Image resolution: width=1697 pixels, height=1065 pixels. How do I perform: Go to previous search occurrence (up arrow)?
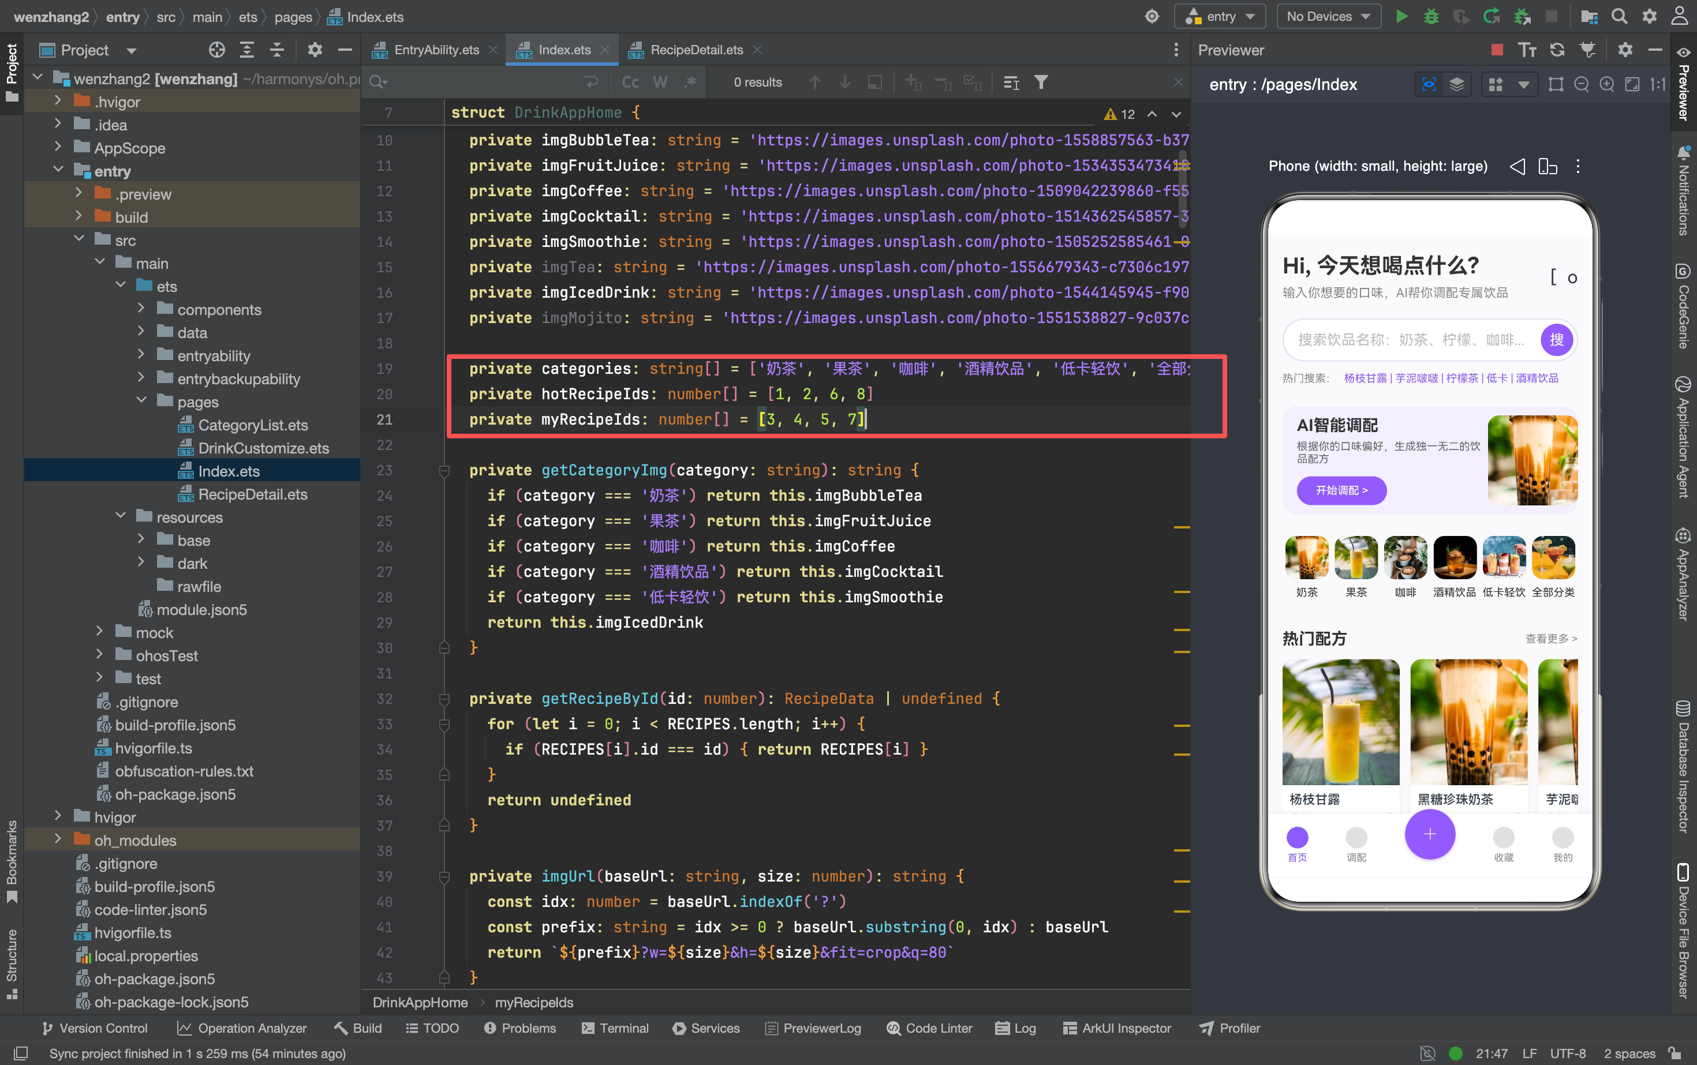pos(814,82)
